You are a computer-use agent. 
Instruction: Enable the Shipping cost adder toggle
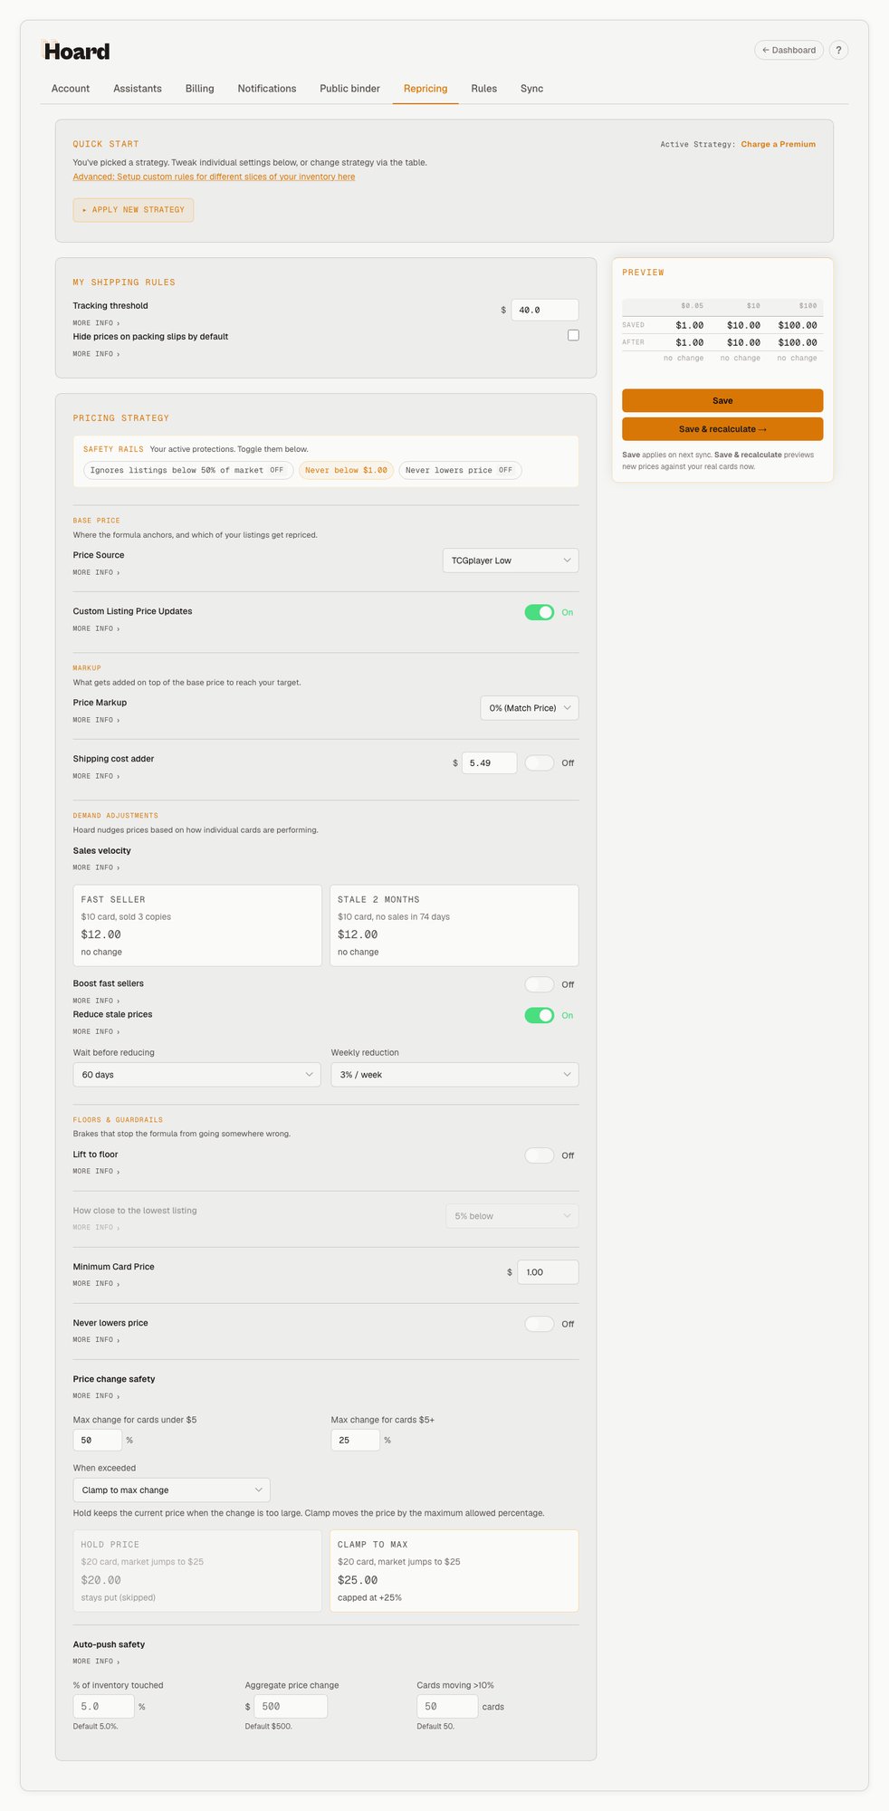540,762
